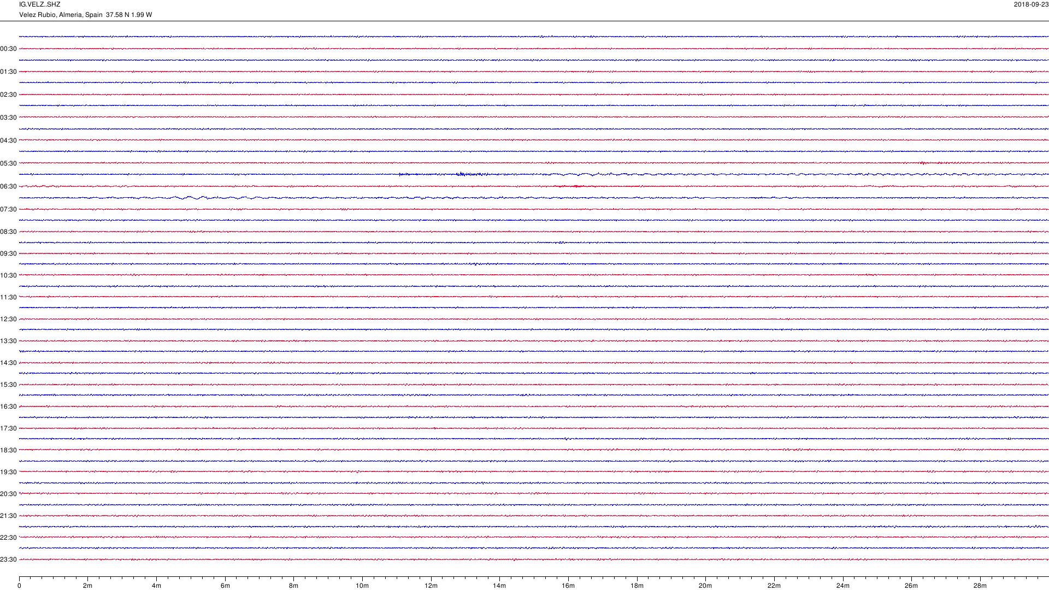This screenshot has width=1049, height=590.
Task: Click the 22m axis tick label
Action: pyautogui.click(x=774, y=586)
